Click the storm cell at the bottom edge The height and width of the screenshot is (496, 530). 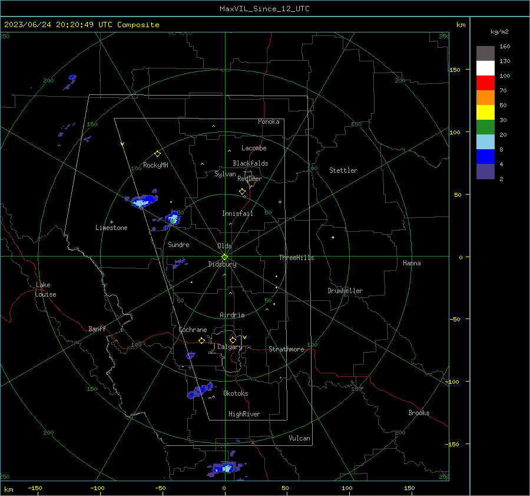tap(226, 469)
